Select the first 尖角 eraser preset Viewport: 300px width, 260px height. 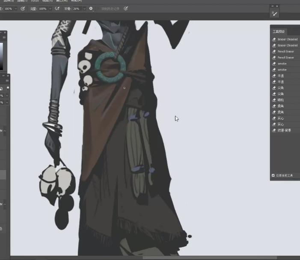point(285,88)
